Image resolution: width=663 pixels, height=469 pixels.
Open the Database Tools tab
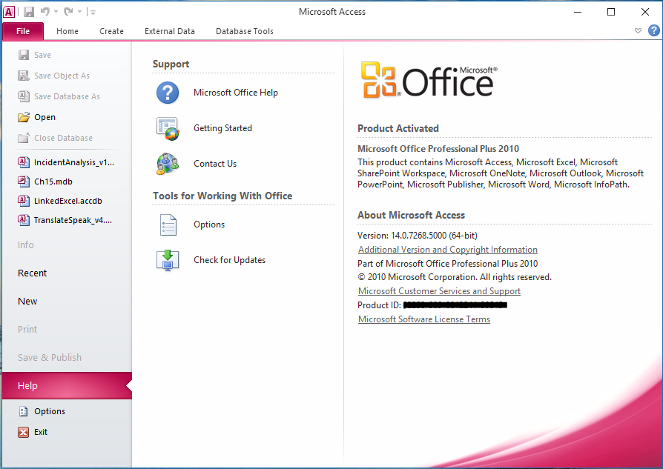245,31
